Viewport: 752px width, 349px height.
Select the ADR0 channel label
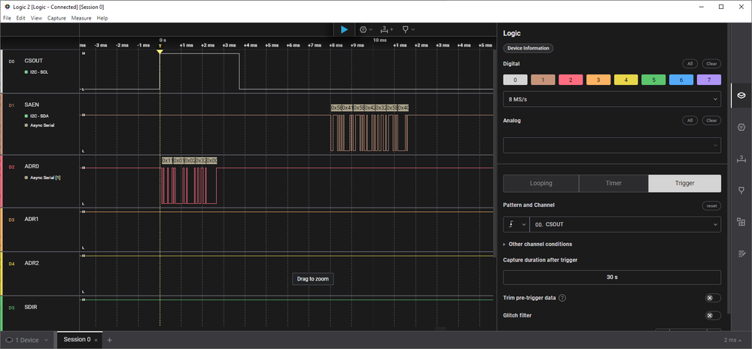(32, 166)
